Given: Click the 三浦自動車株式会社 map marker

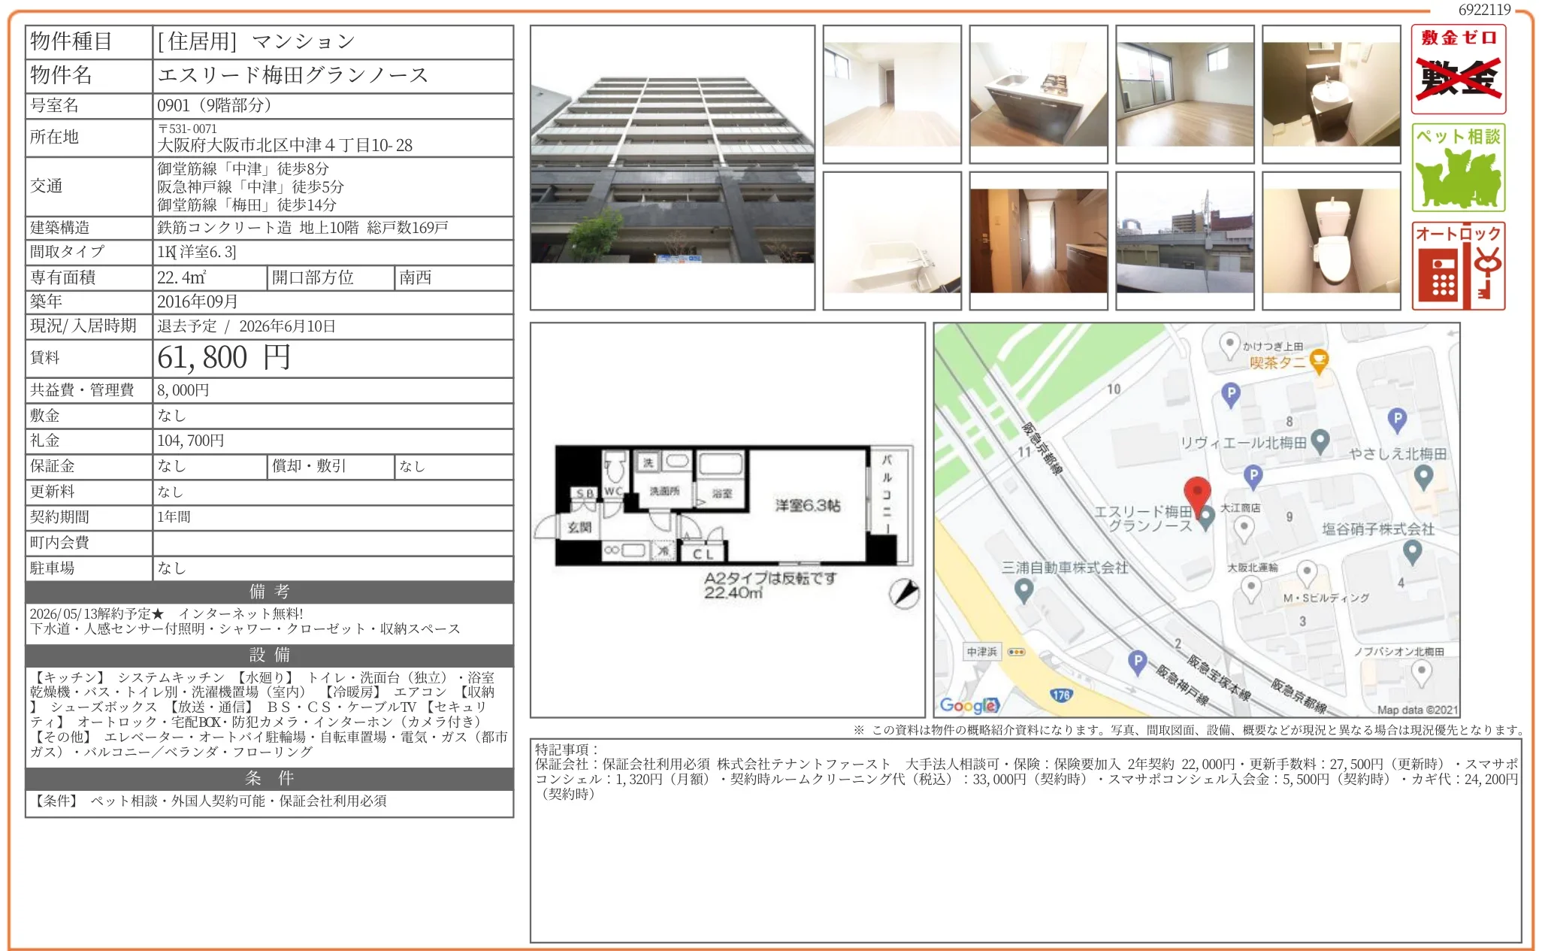Looking at the screenshot, I should click(x=1023, y=590).
